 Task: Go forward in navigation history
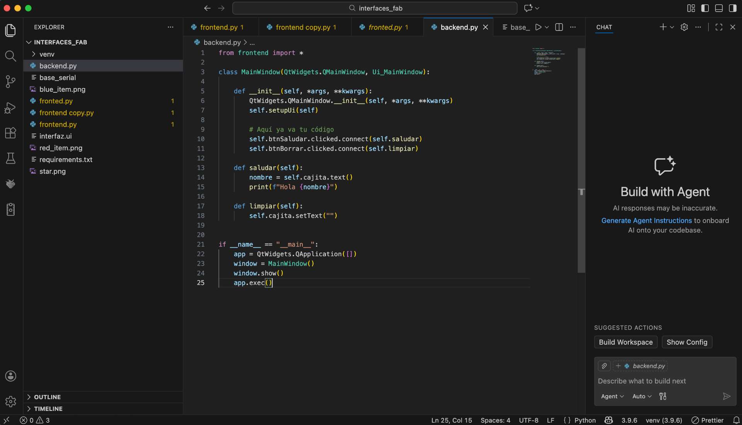pyautogui.click(x=221, y=8)
